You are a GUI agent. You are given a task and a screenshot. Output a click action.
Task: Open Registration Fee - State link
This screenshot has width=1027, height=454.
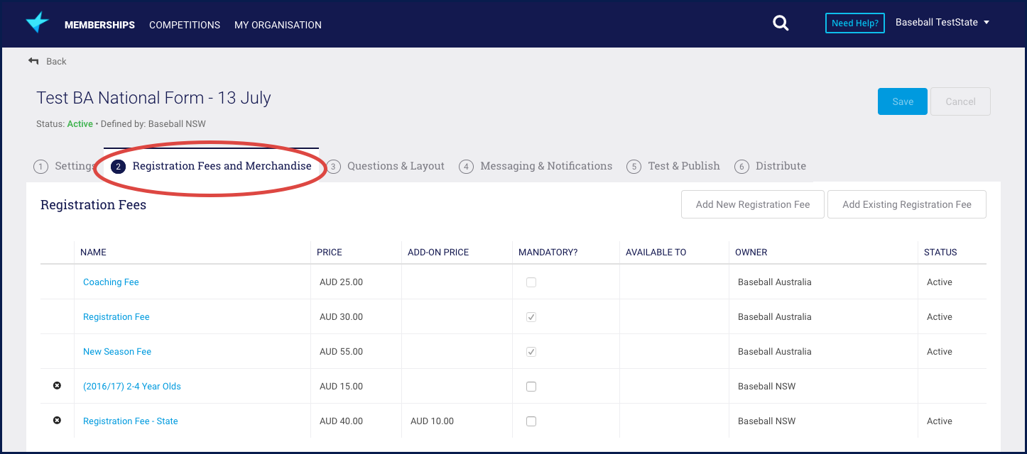pos(131,421)
